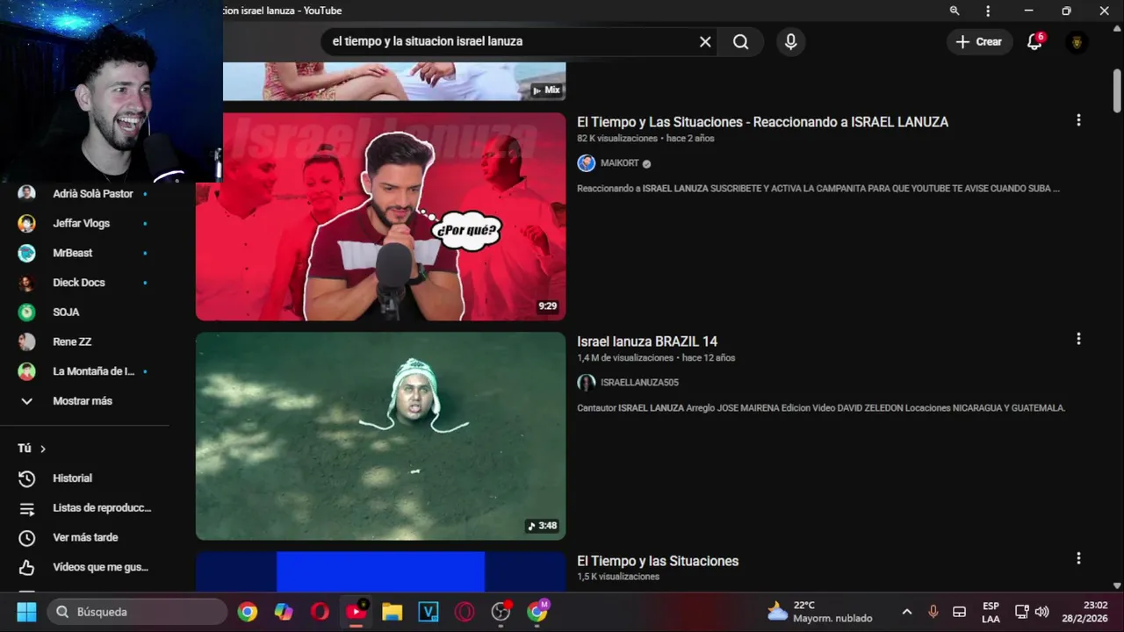The image size is (1124, 632).
Task: Play the BRAZIL 14 video thumbnail
Action: tap(380, 435)
